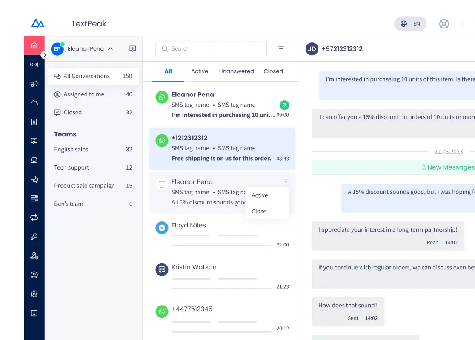Open the EN language selector

tap(410, 24)
